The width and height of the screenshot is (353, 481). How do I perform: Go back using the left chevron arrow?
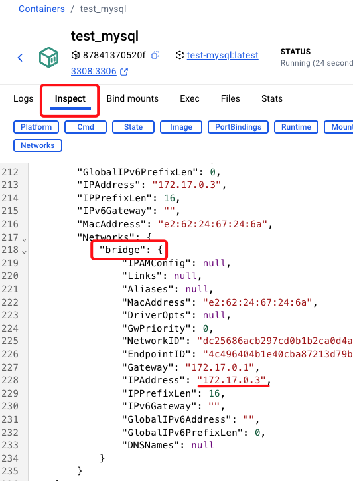pyautogui.click(x=20, y=58)
